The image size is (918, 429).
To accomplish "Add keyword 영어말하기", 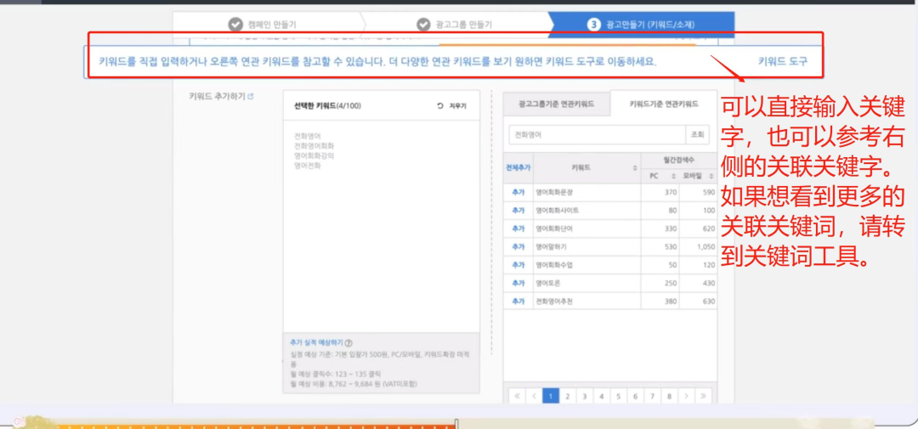I will click(x=518, y=246).
